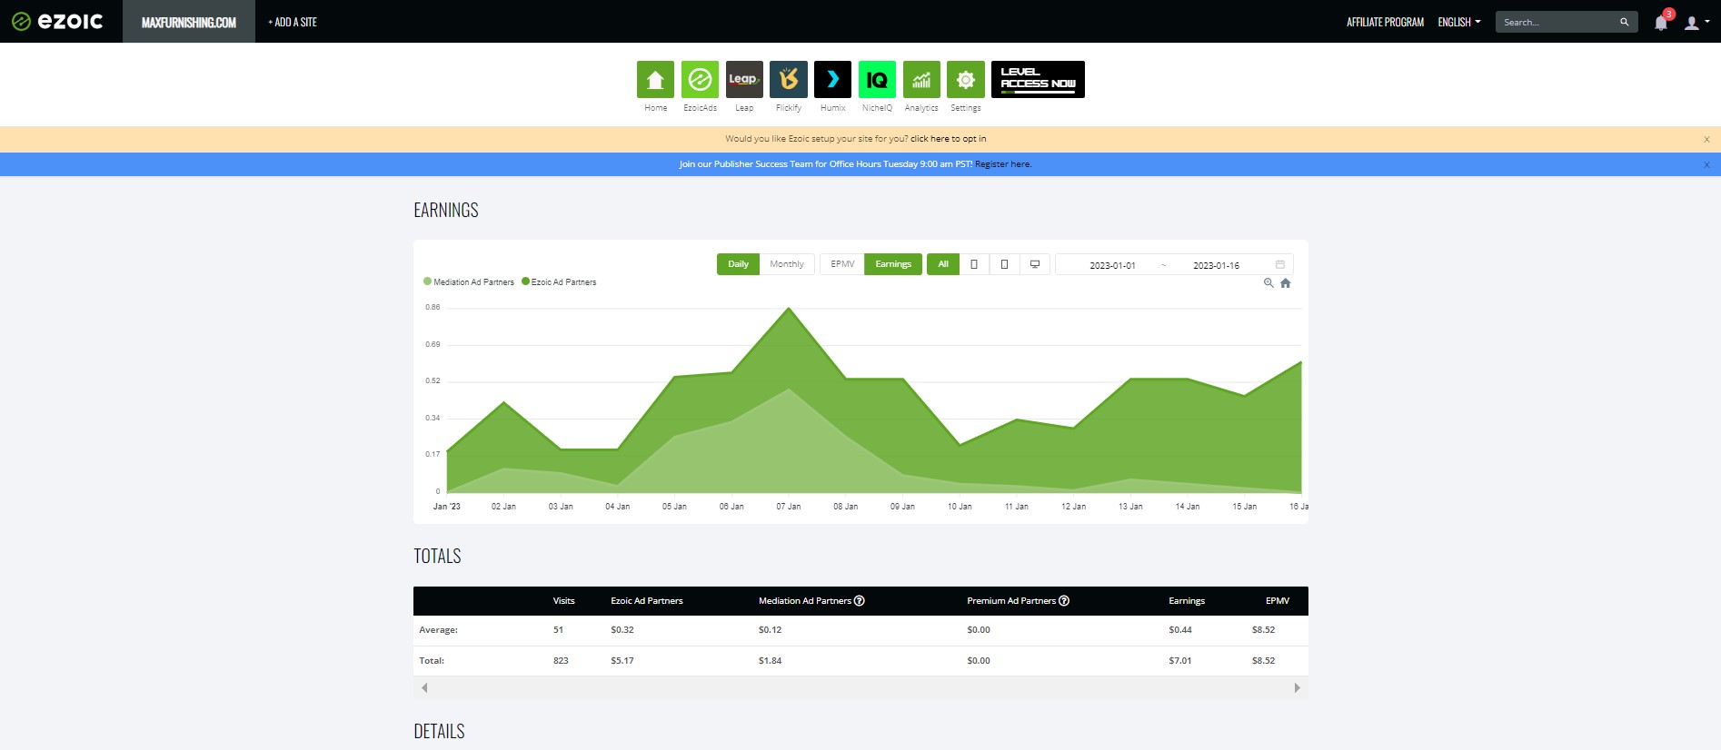Click the search magnifier icon
This screenshot has width=1721, height=750.
click(1624, 22)
